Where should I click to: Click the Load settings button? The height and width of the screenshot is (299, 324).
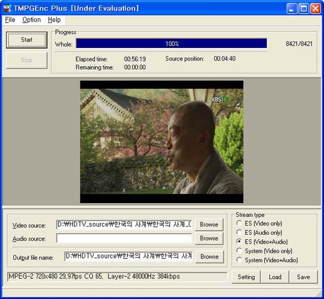click(x=275, y=277)
